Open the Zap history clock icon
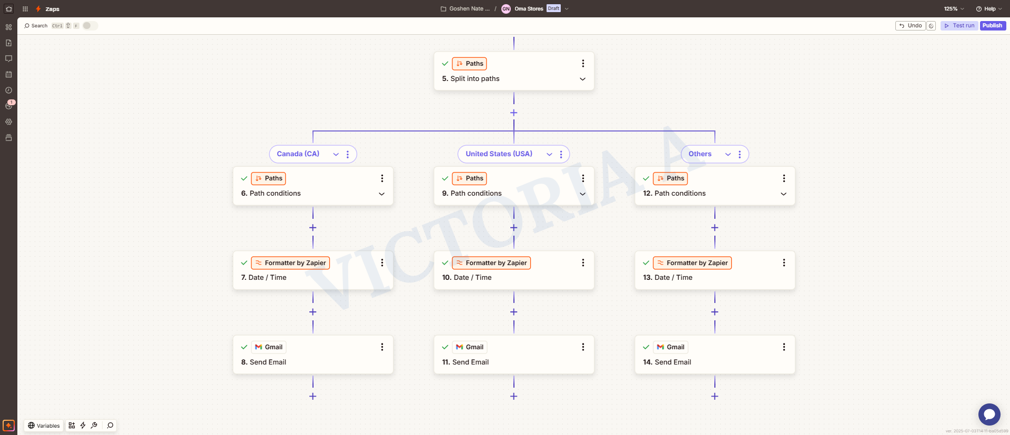The width and height of the screenshot is (1010, 435). tap(8, 90)
